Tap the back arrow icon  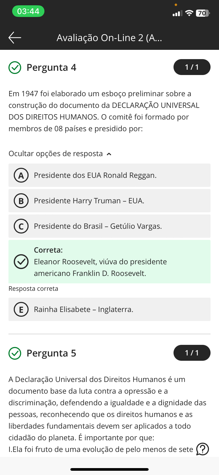tap(15, 38)
